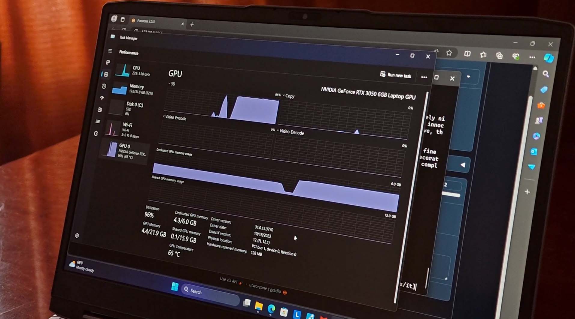Open Edge favorites list icon
This screenshot has width=575, height=319.
tap(483, 55)
